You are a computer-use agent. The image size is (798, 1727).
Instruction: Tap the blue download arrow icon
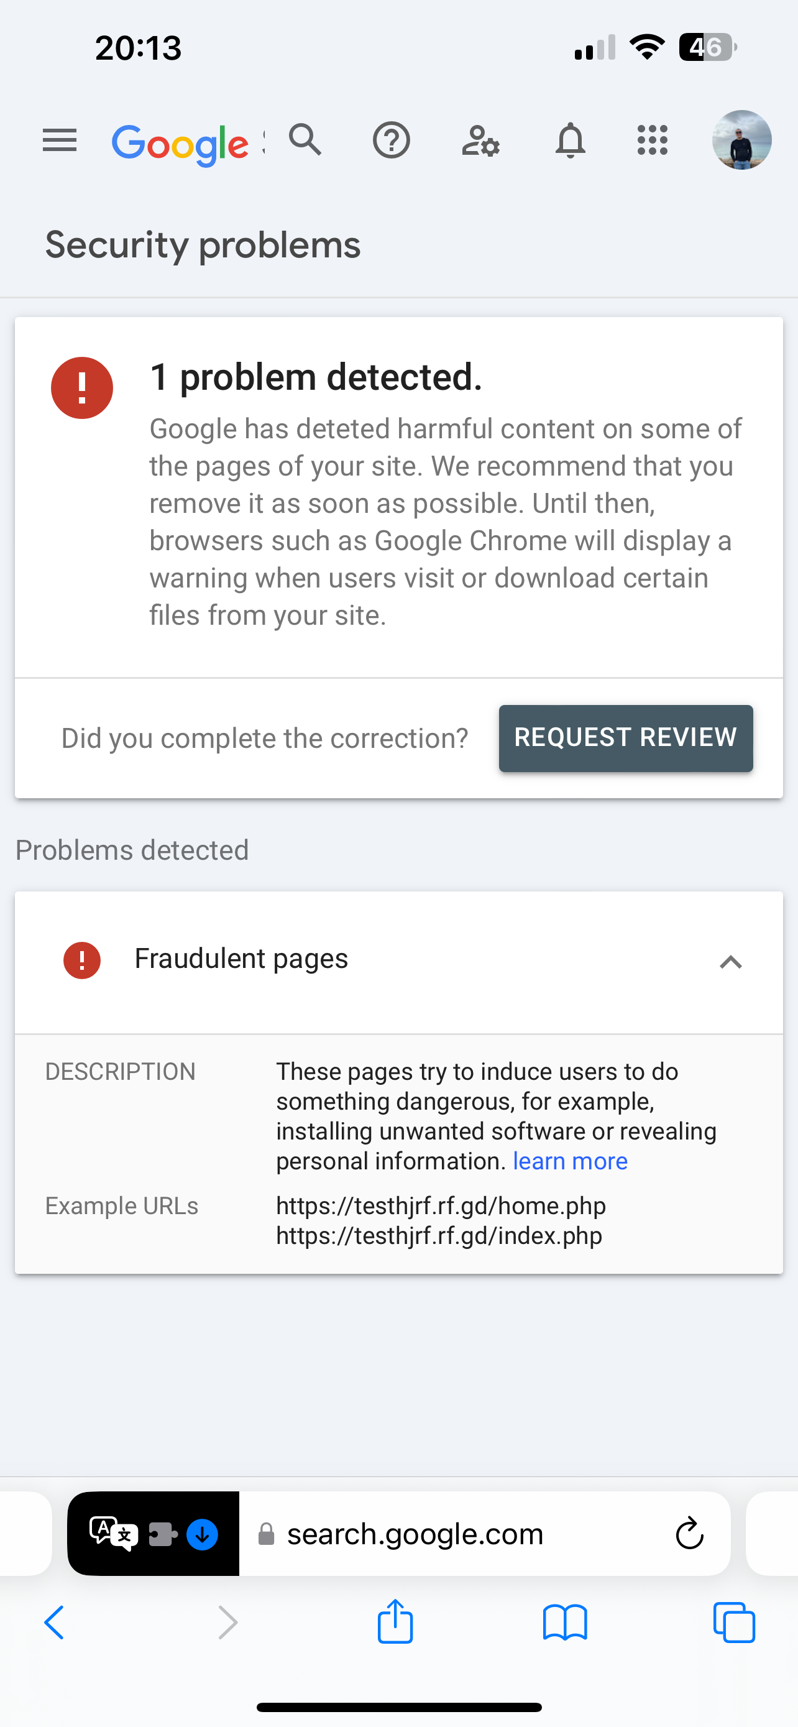[x=203, y=1534]
